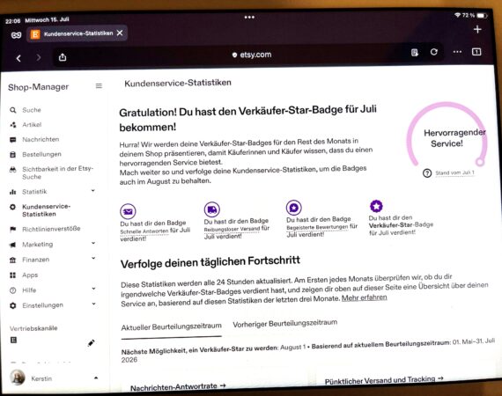Select Aktueller Beurteilungszeitraum tab

pos(171,326)
